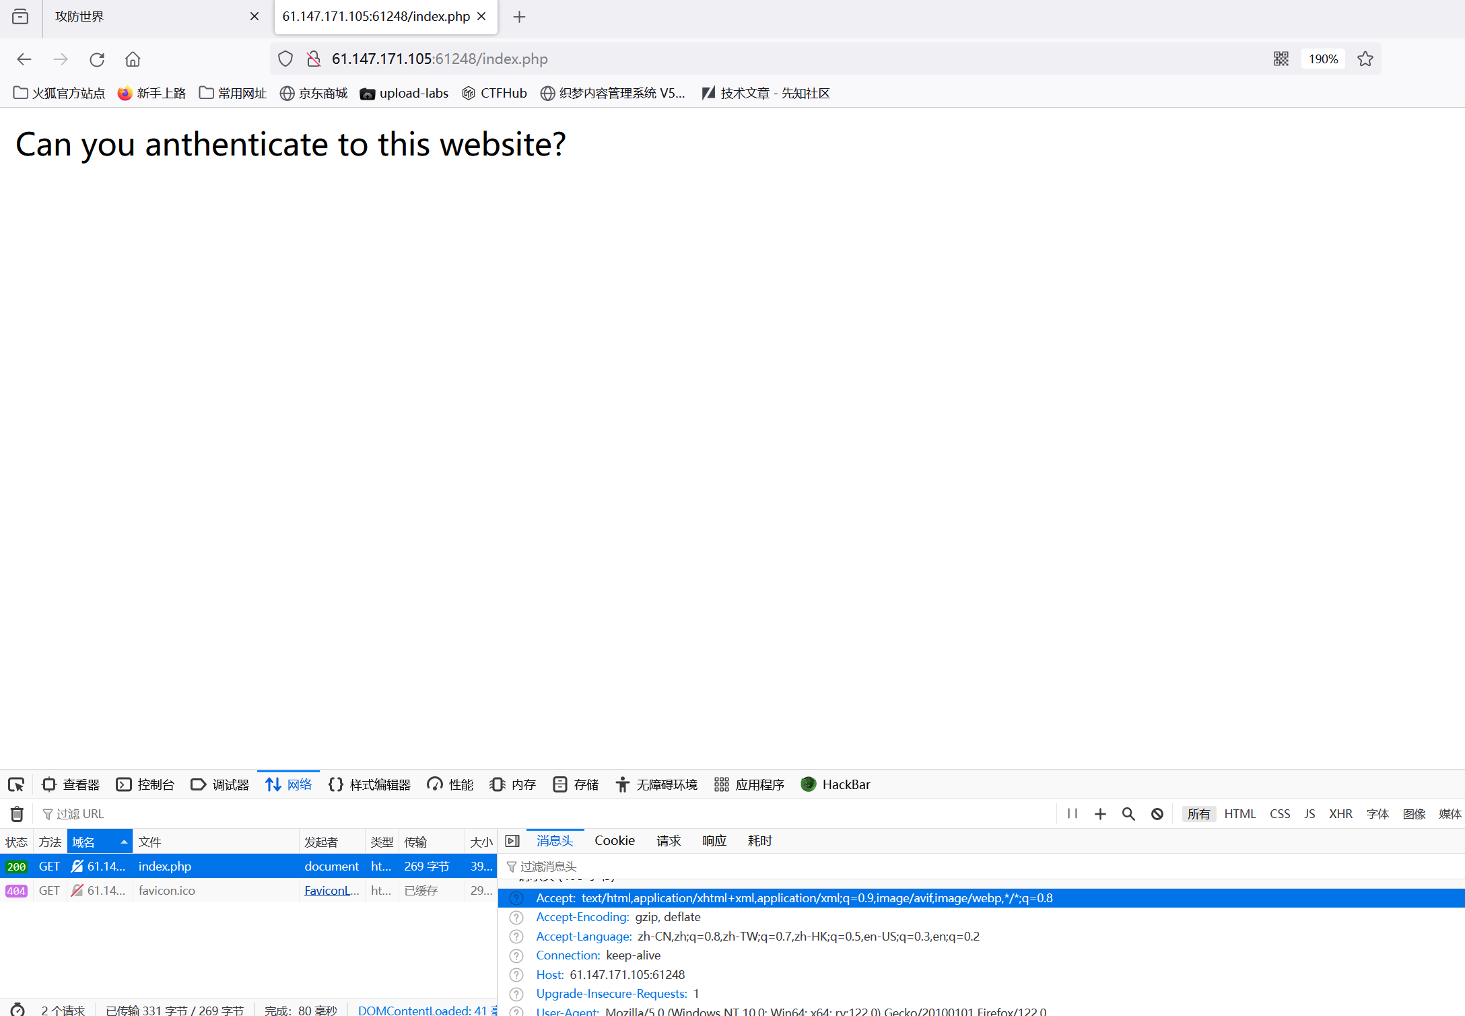Open the 响应 response details tab
1465x1016 pixels.
pos(714,841)
